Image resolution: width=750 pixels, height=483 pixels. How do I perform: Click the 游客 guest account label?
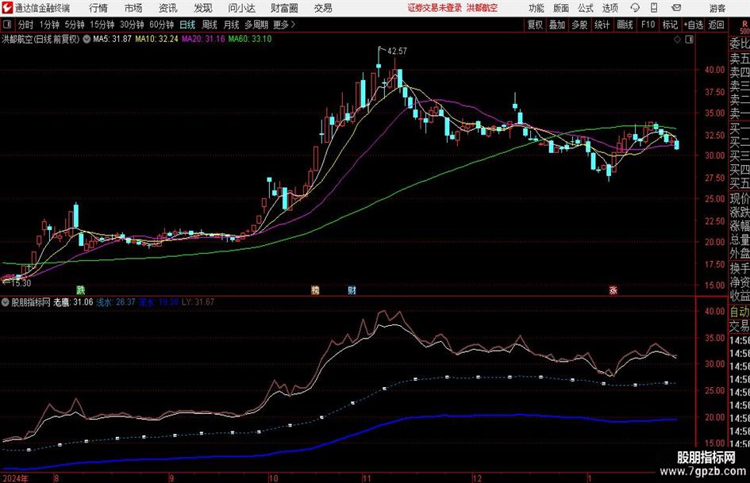[717, 8]
